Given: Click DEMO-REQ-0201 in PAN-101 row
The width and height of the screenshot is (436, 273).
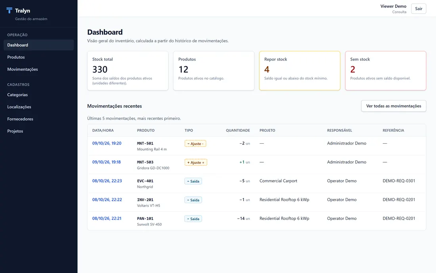Looking at the screenshot, I should 399,219.
